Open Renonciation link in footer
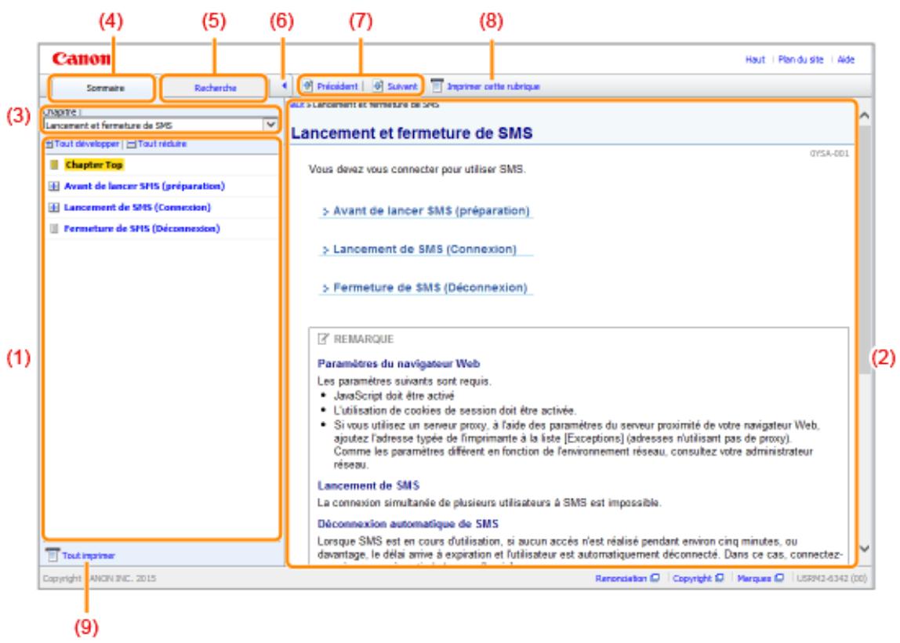 (x=621, y=578)
